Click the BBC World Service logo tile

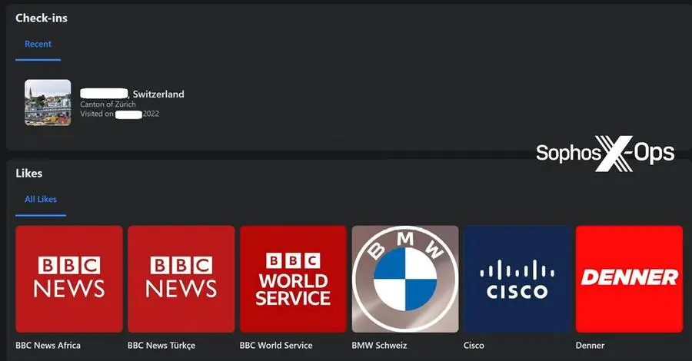point(294,279)
